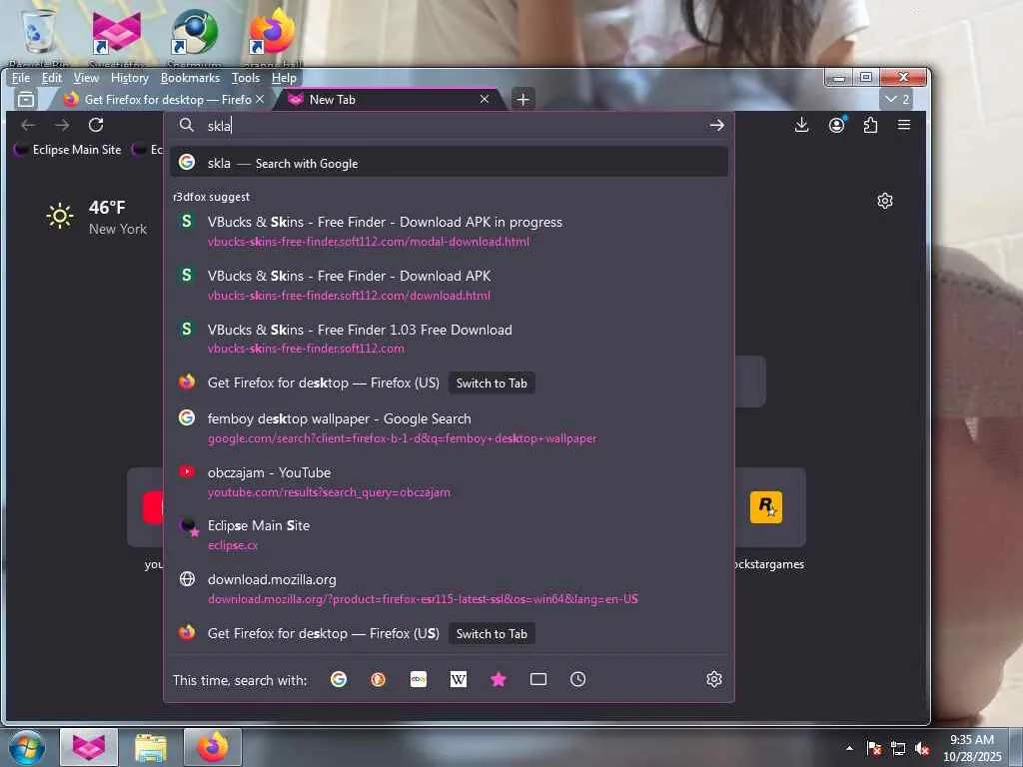The height and width of the screenshot is (767, 1023).
Task: Click the first Switch to Tab button
Action: [492, 383]
